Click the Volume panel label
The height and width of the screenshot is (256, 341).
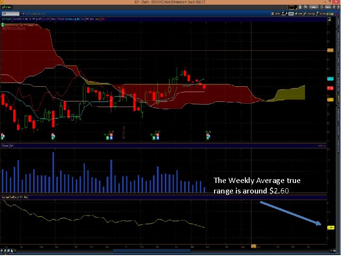point(5,146)
